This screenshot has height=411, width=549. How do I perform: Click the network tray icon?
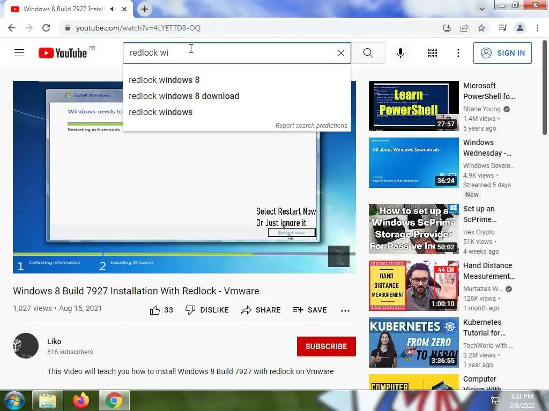click(495, 400)
